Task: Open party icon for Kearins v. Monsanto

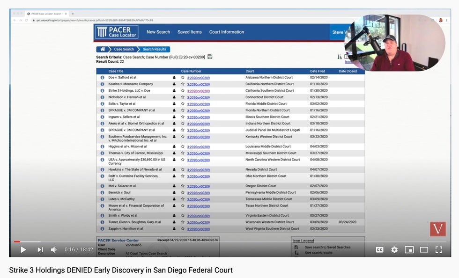Action: 174,84
